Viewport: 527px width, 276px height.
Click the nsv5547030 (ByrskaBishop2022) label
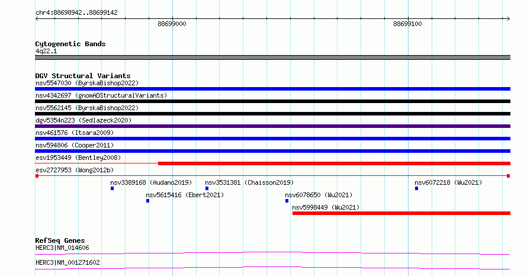(x=87, y=83)
